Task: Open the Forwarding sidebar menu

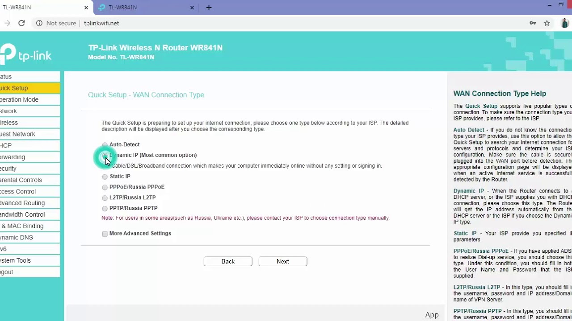Action: (30, 157)
